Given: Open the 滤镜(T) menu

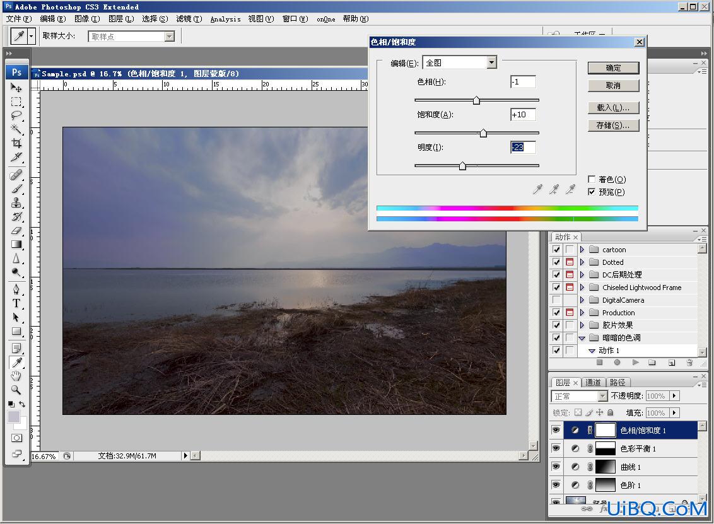Looking at the screenshot, I should tap(189, 19).
